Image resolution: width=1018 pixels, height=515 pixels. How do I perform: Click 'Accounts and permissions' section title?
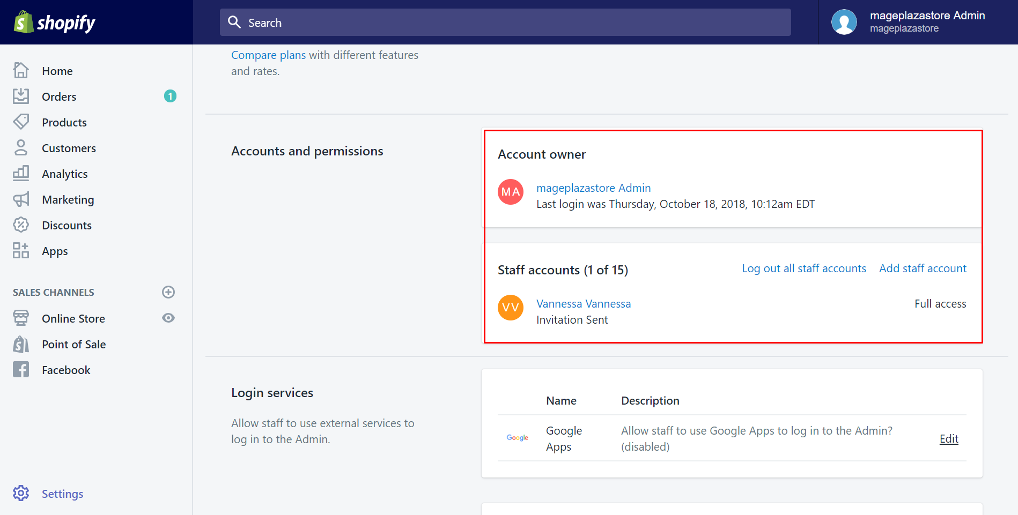pyautogui.click(x=307, y=151)
